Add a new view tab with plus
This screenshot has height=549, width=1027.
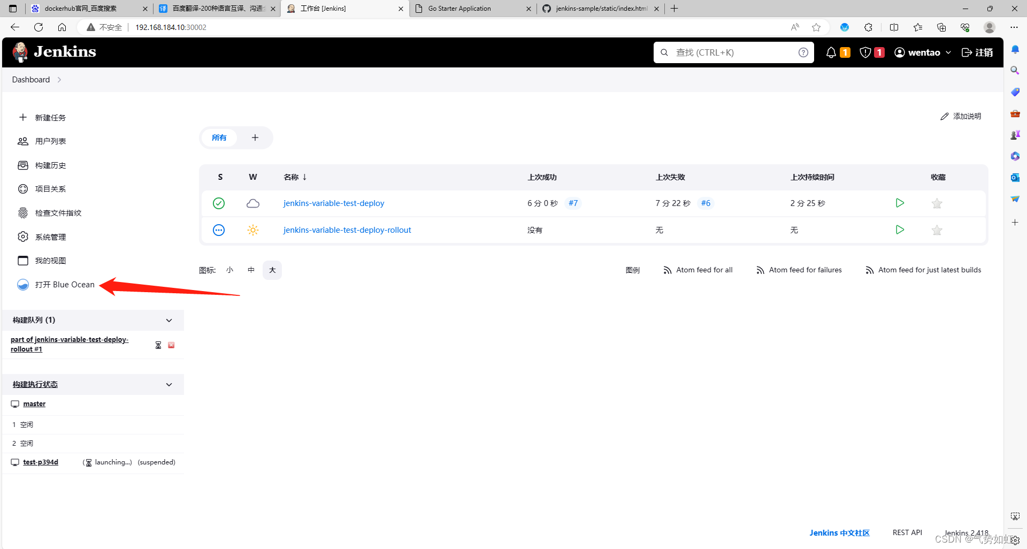(x=255, y=138)
